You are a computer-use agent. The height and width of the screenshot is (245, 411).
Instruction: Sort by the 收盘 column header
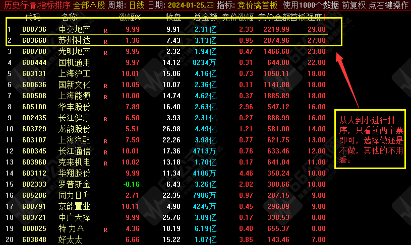point(173,17)
